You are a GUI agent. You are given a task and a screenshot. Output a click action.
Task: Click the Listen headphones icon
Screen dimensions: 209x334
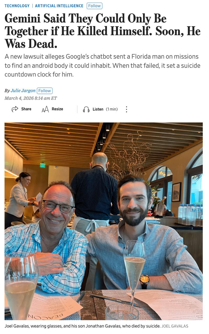tap(86, 109)
